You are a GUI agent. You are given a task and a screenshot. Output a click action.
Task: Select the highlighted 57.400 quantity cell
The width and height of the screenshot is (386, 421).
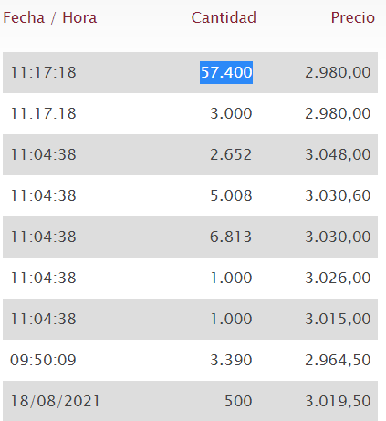tap(226, 72)
